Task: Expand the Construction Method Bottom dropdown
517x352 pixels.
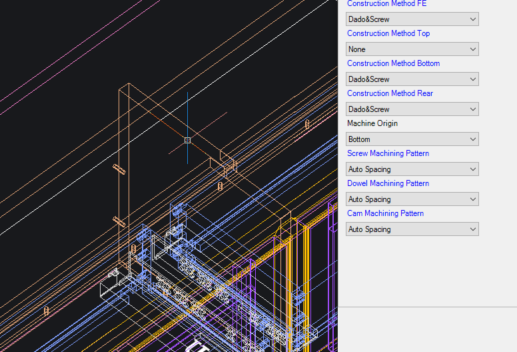Action: (412, 79)
